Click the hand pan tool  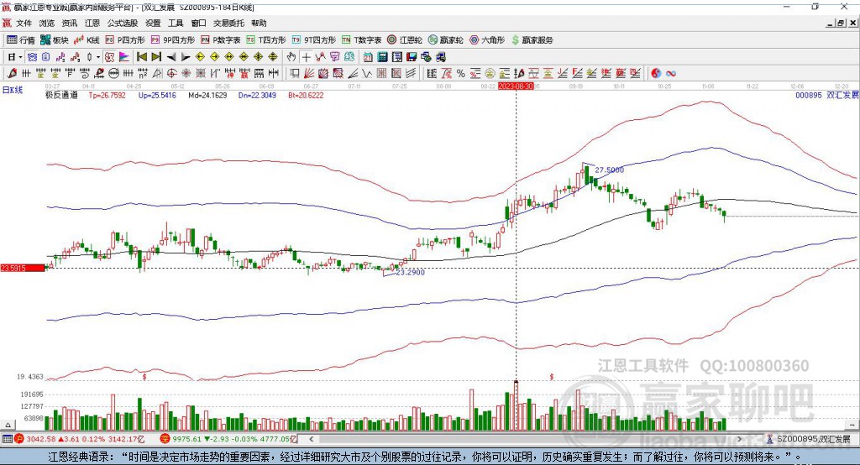291,57
